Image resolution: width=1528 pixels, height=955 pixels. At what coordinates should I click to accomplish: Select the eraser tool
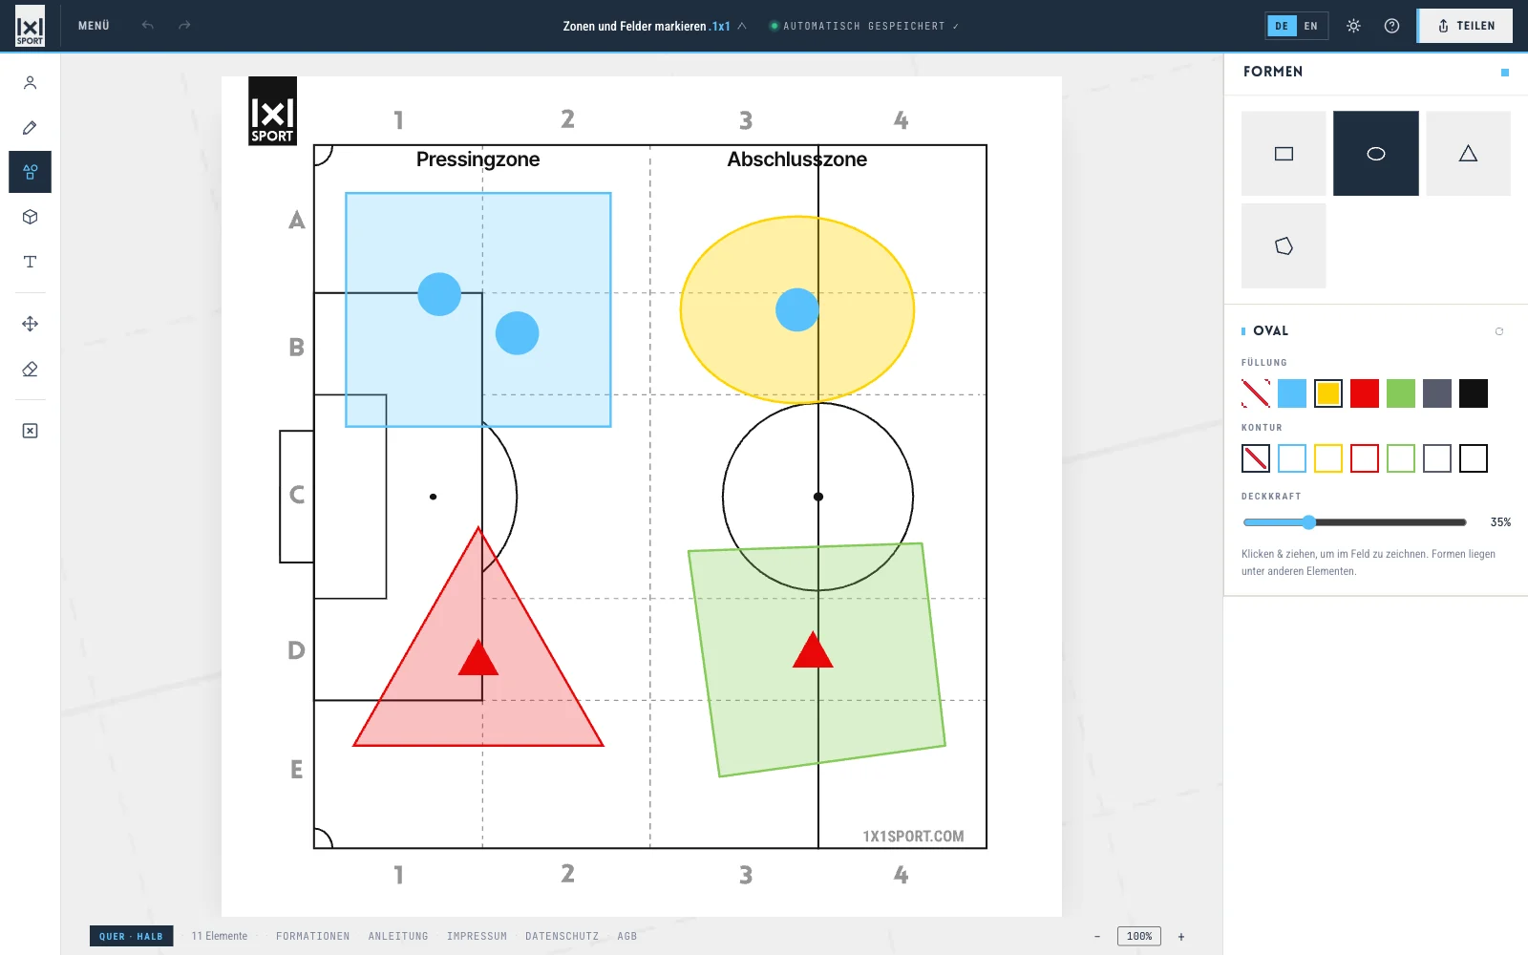[x=30, y=369]
